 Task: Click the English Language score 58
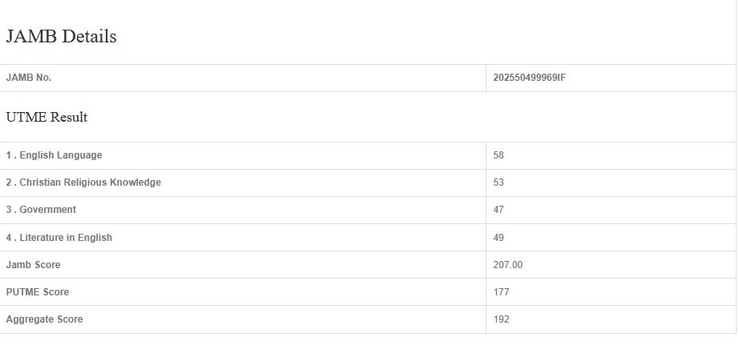click(499, 155)
